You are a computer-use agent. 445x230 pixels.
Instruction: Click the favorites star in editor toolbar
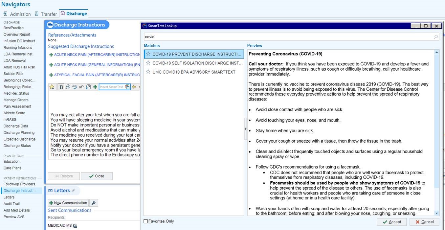click(52, 87)
